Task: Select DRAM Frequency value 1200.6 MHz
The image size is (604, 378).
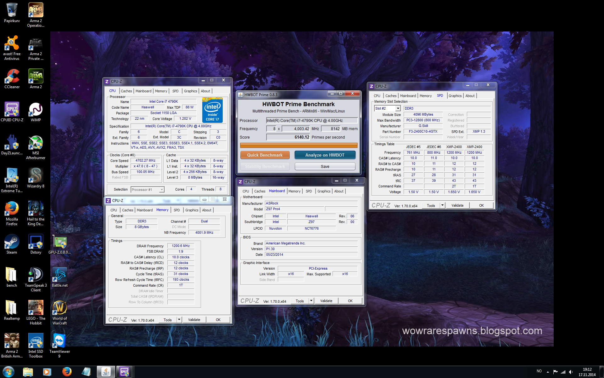Action: point(181,246)
